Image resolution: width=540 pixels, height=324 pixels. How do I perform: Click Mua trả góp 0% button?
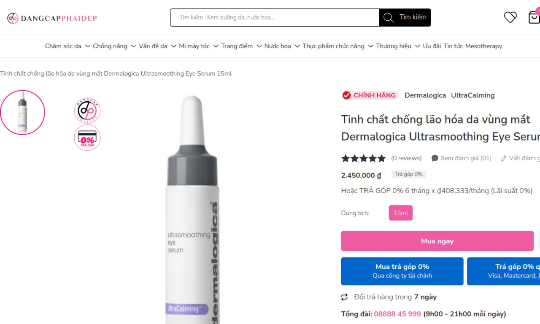(402, 271)
